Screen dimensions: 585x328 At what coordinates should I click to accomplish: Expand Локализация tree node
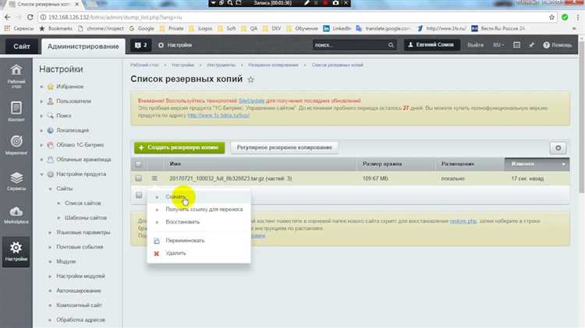(41, 130)
